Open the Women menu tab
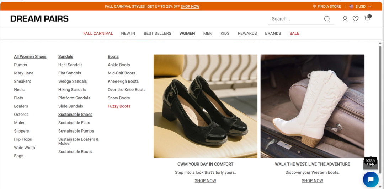This screenshot has height=189, width=384. (187, 33)
